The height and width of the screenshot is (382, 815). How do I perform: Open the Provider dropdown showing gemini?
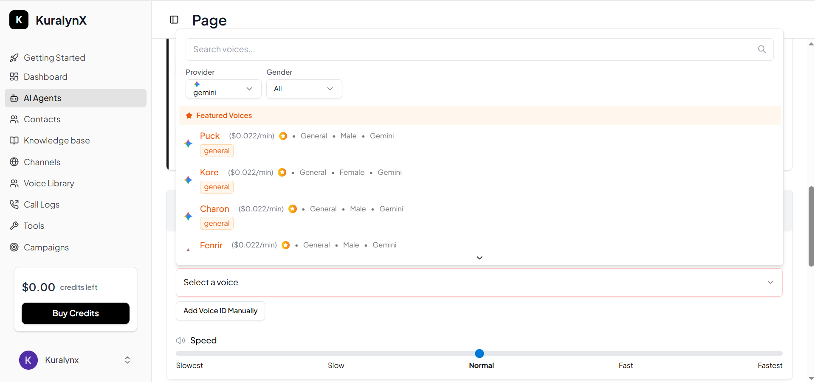223,89
